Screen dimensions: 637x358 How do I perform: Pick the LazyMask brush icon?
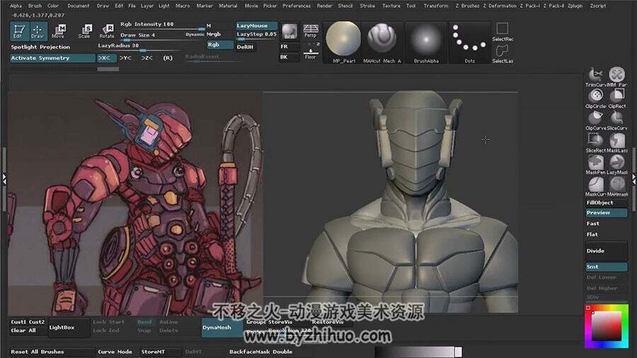(x=617, y=165)
